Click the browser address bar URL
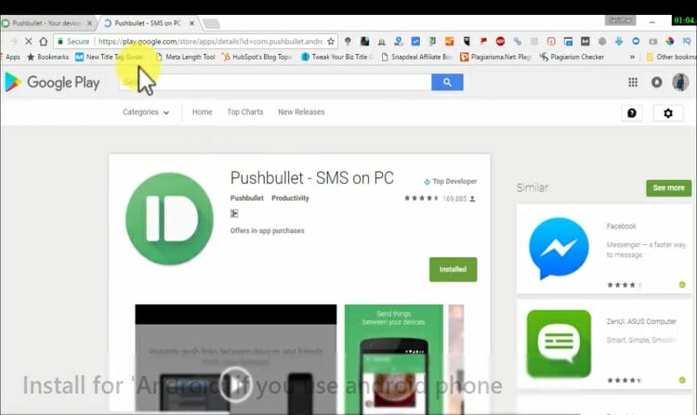 (210, 41)
